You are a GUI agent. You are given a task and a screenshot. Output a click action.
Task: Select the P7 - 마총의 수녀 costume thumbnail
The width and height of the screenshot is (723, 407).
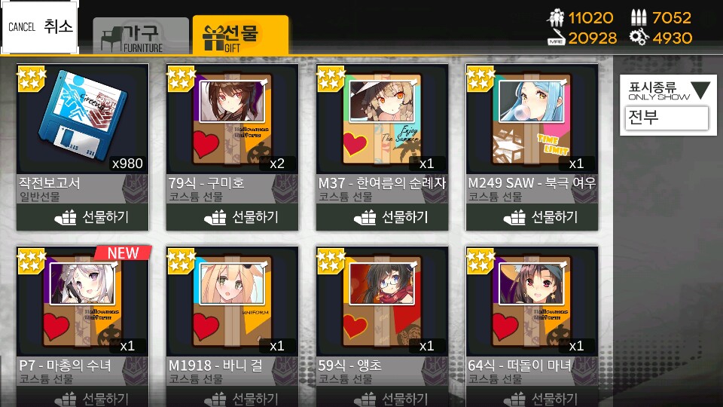(x=83, y=301)
